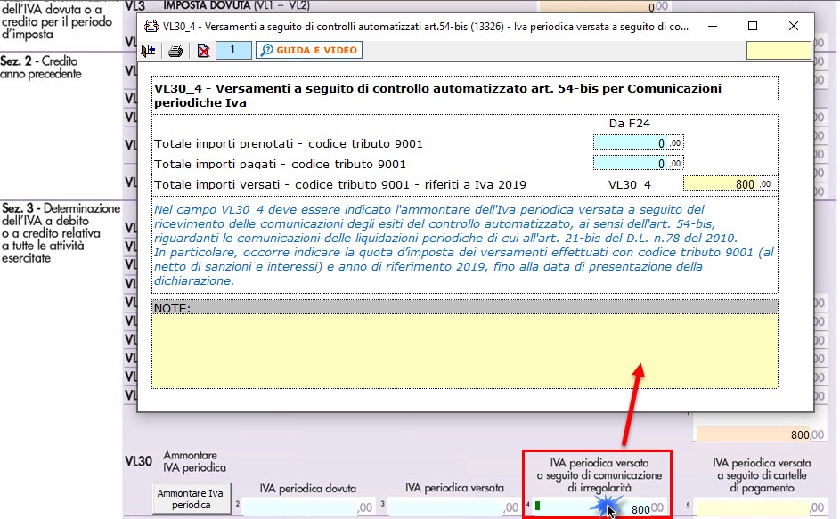Open Guida e Video help
This screenshot has width=840, height=519.
(309, 51)
